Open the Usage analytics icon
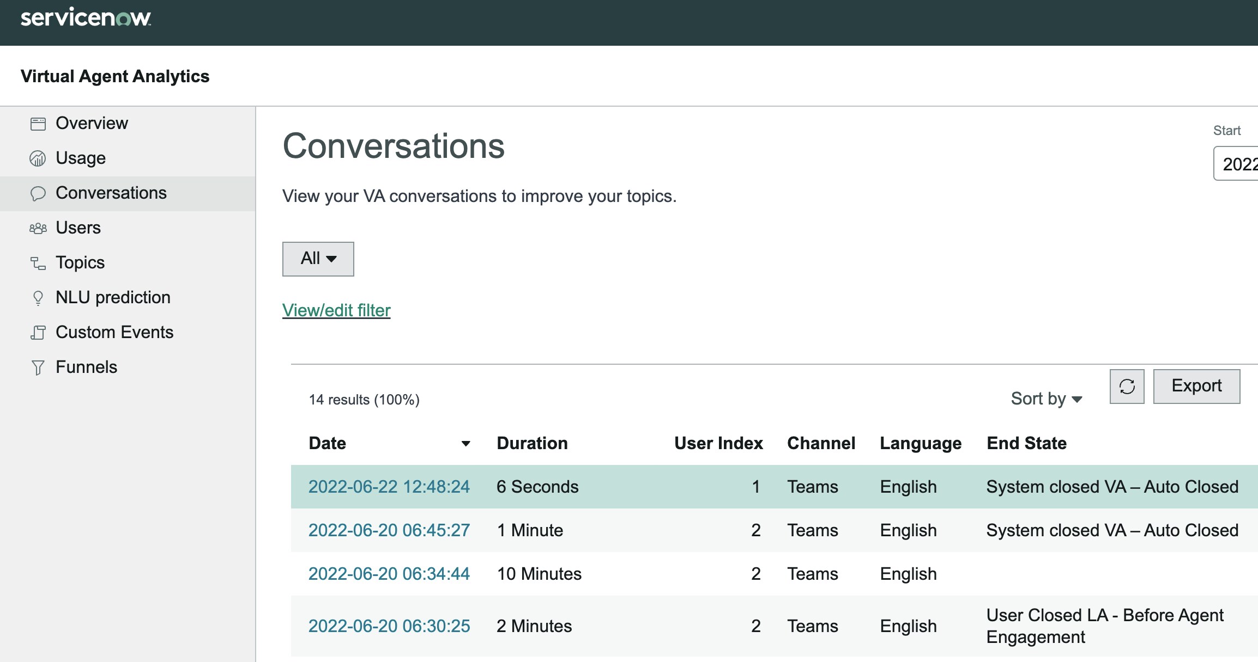This screenshot has height=662, width=1258. 37,158
